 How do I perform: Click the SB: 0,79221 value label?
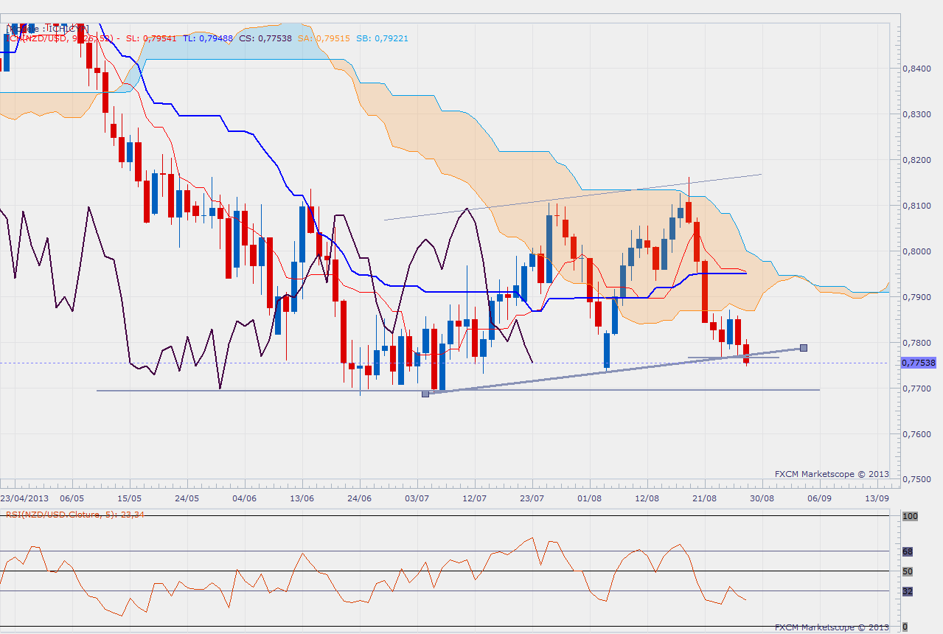(x=382, y=38)
